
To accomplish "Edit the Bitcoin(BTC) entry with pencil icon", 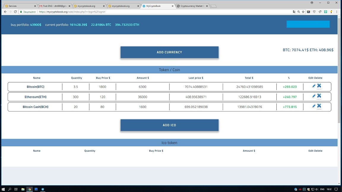I will click(x=314, y=86).
